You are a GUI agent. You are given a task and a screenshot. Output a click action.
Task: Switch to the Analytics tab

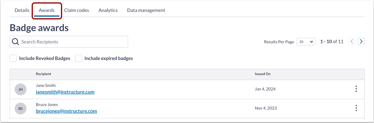pos(108,10)
